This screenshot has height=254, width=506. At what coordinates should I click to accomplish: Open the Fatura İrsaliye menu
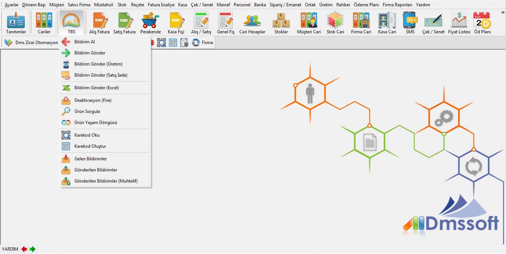click(161, 5)
